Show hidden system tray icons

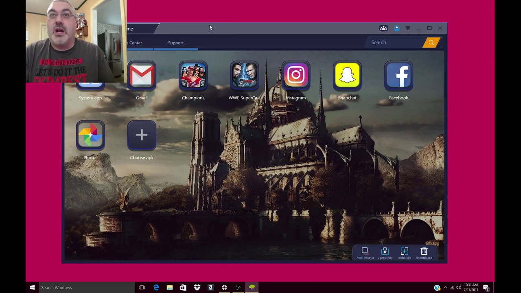(x=445, y=288)
